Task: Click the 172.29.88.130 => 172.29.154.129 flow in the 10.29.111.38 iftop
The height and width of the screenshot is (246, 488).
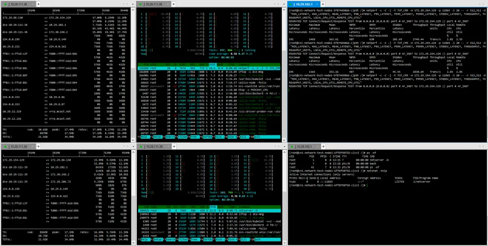Action: [66, 18]
